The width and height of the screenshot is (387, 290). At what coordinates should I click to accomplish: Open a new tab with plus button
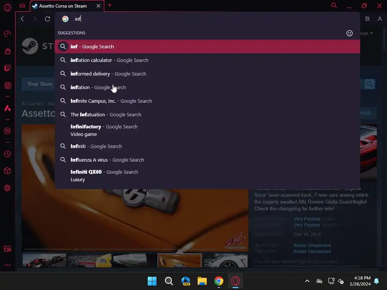110,5
